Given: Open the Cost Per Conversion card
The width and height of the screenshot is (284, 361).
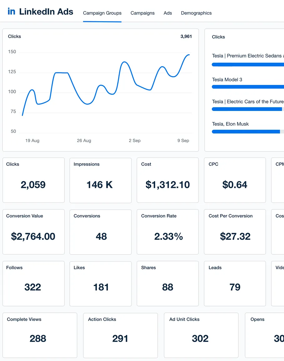Looking at the screenshot, I should (x=235, y=232).
